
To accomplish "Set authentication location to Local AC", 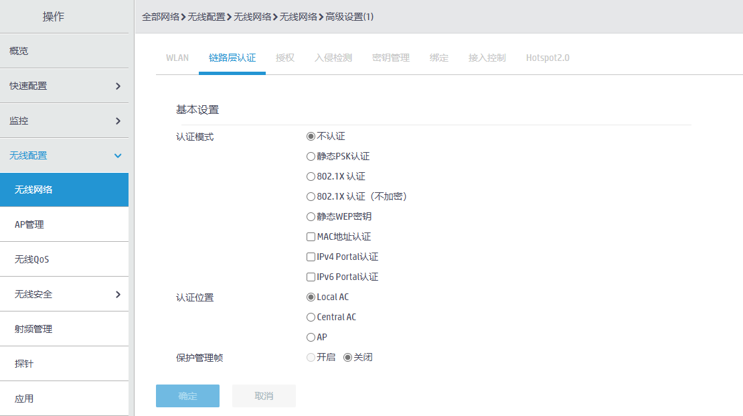I will (x=311, y=297).
